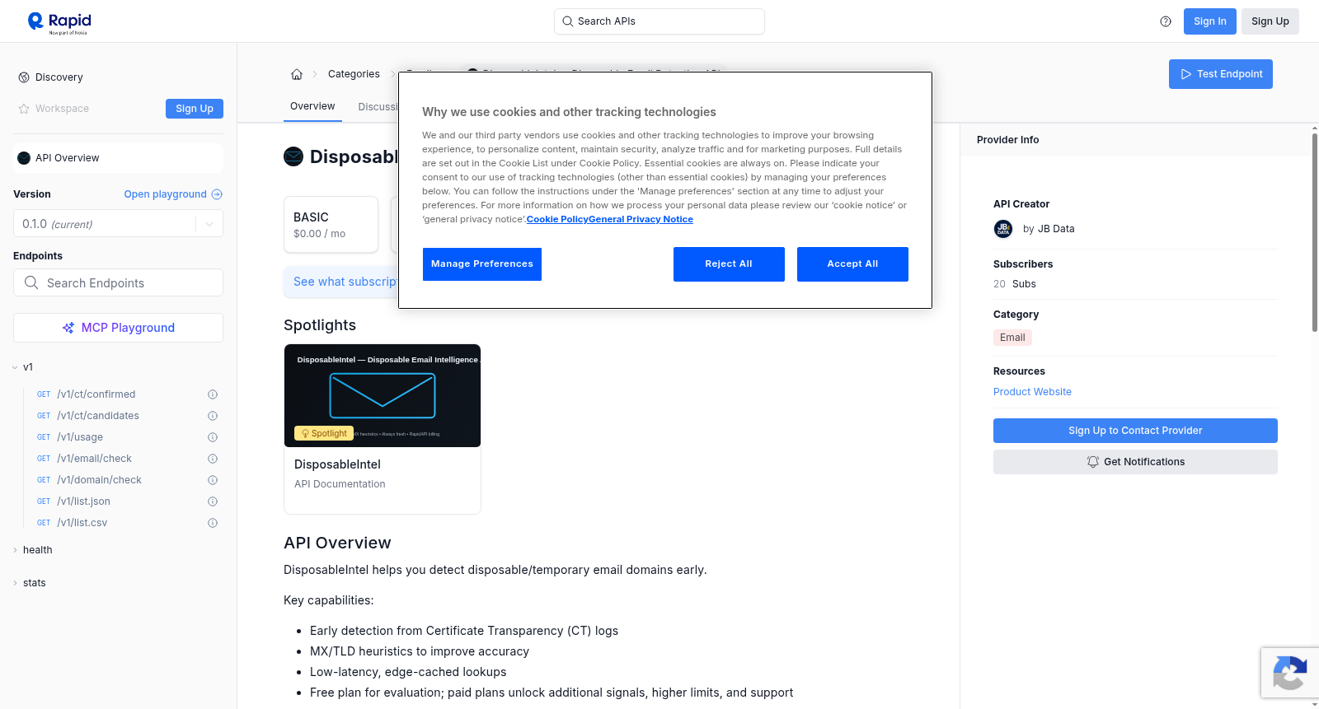Click info icon for /v1/list.csv
The width and height of the screenshot is (1319, 709).
click(x=213, y=523)
